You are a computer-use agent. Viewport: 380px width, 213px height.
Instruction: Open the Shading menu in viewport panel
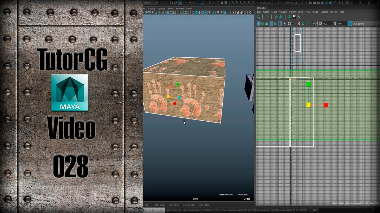tap(151, 9)
